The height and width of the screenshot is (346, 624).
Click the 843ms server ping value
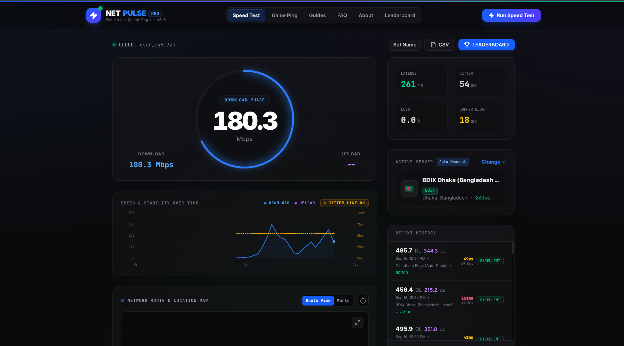point(483,198)
